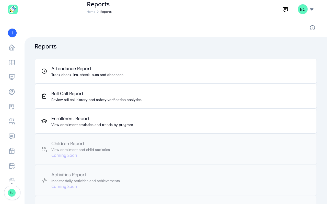Click the clock icon of Attendance Report
The width and height of the screenshot is (327, 204).
pos(44,71)
